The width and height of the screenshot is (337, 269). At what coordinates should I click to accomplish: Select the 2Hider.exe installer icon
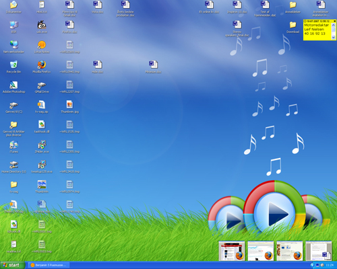42,145
